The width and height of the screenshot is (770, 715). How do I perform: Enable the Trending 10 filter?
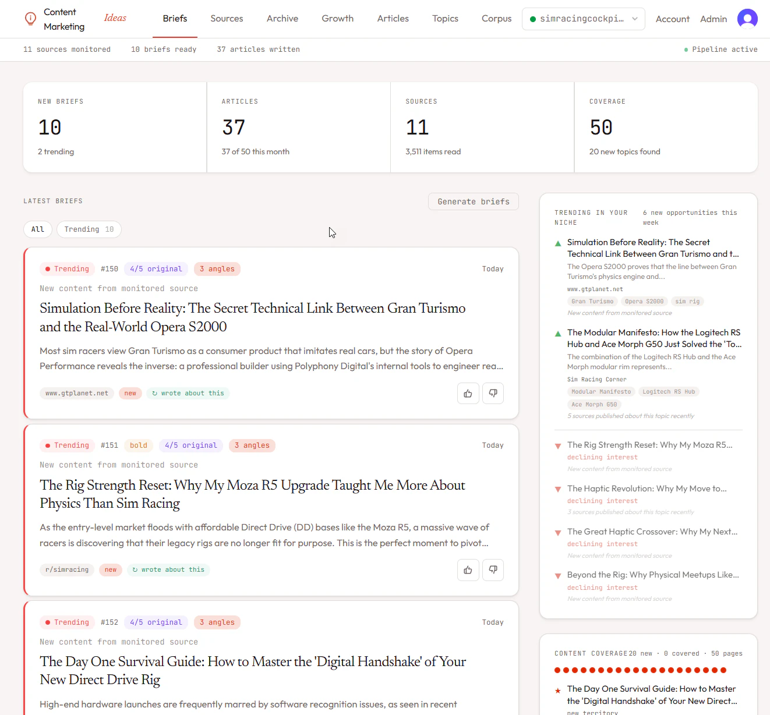(89, 229)
